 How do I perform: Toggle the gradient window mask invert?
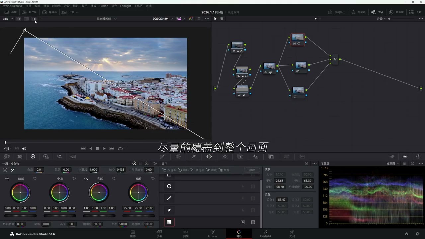click(x=253, y=222)
